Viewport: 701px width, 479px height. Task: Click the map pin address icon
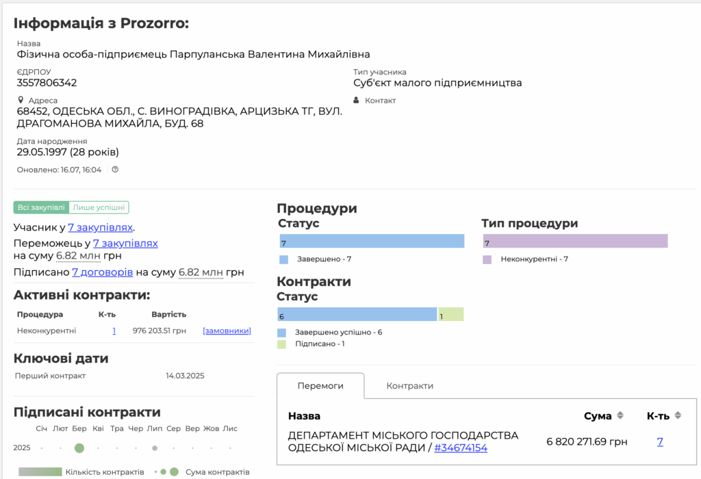(21, 100)
